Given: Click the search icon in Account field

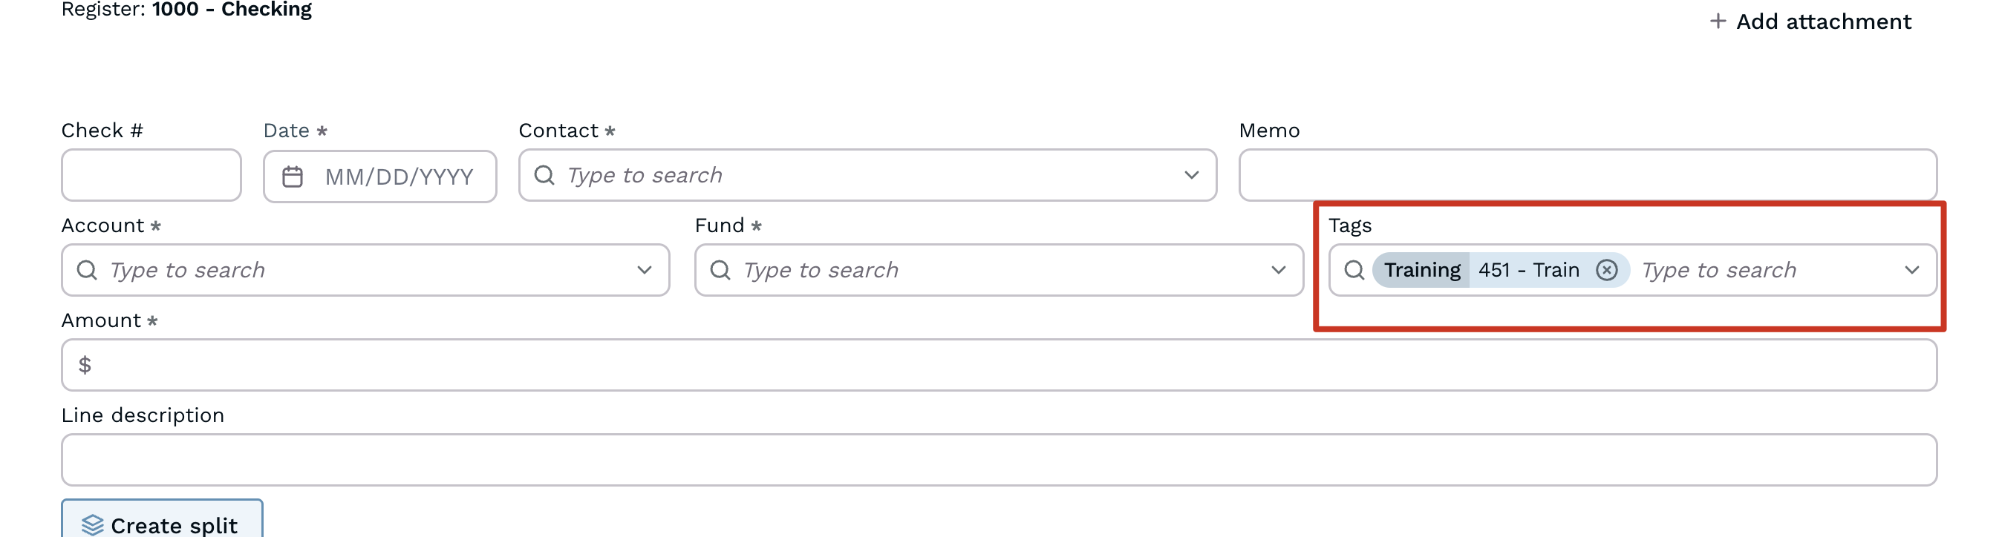Looking at the screenshot, I should click(x=87, y=270).
